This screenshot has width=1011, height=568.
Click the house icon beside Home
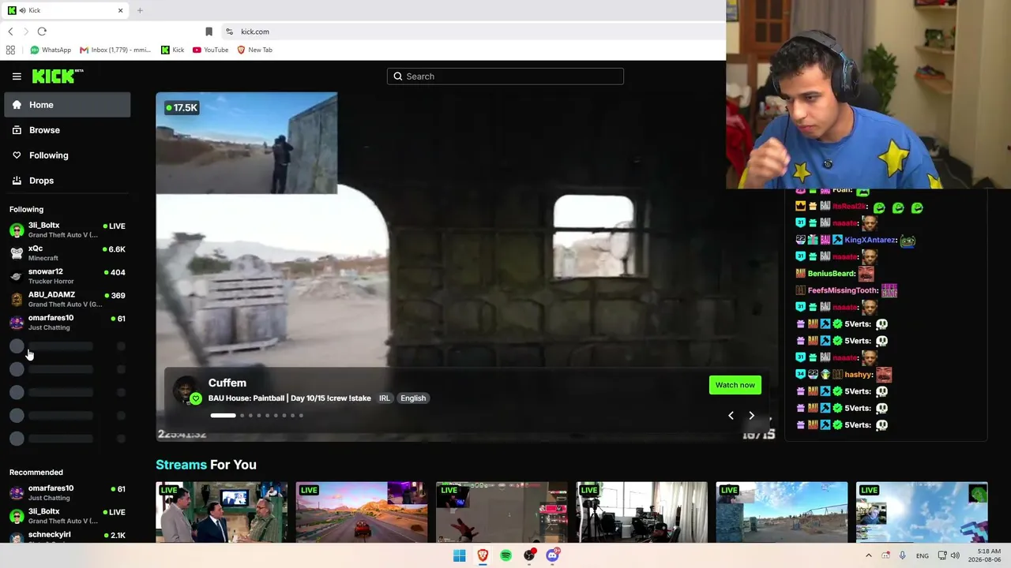coord(17,105)
